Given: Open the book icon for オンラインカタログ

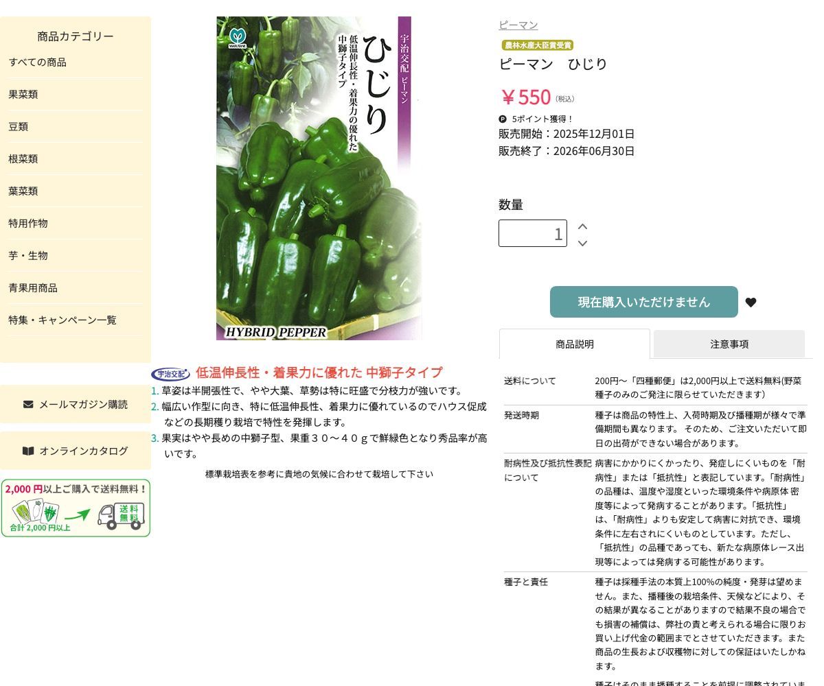Looking at the screenshot, I should (x=27, y=451).
